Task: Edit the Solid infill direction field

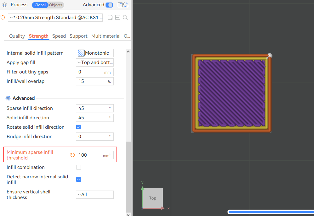Action: 95,118
